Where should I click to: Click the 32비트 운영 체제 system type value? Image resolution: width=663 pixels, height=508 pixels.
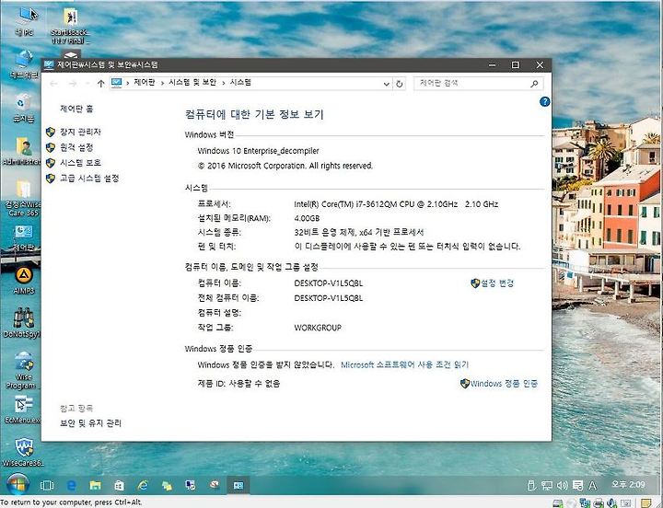359,233
